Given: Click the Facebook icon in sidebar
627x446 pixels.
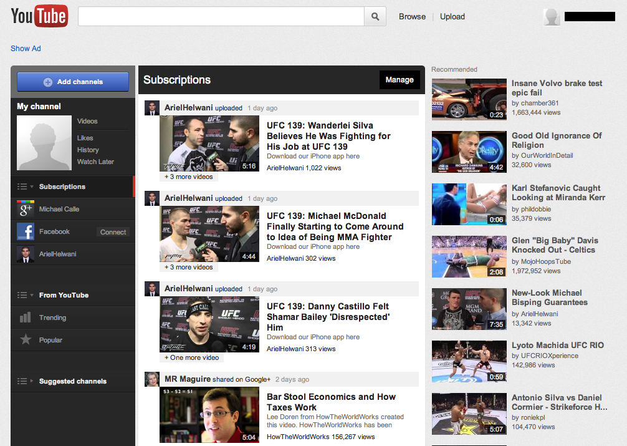Looking at the screenshot, I should [26, 231].
